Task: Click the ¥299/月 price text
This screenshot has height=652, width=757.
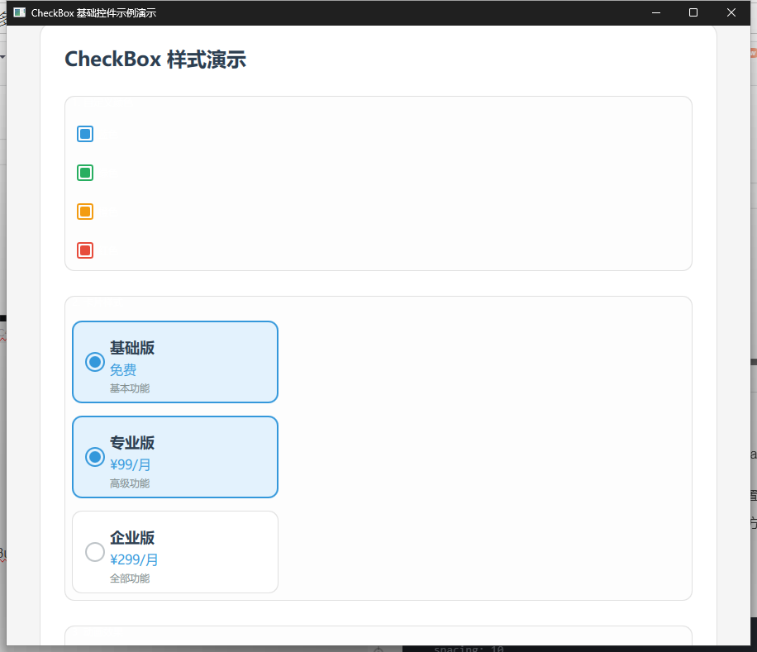Action: click(x=135, y=559)
